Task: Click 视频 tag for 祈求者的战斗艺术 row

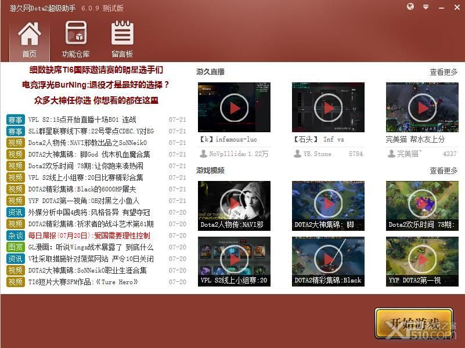Action: tap(16, 224)
